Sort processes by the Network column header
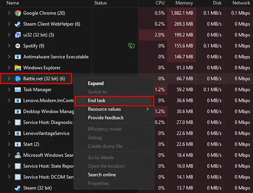253x193 pixels. click(x=241, y=3)
